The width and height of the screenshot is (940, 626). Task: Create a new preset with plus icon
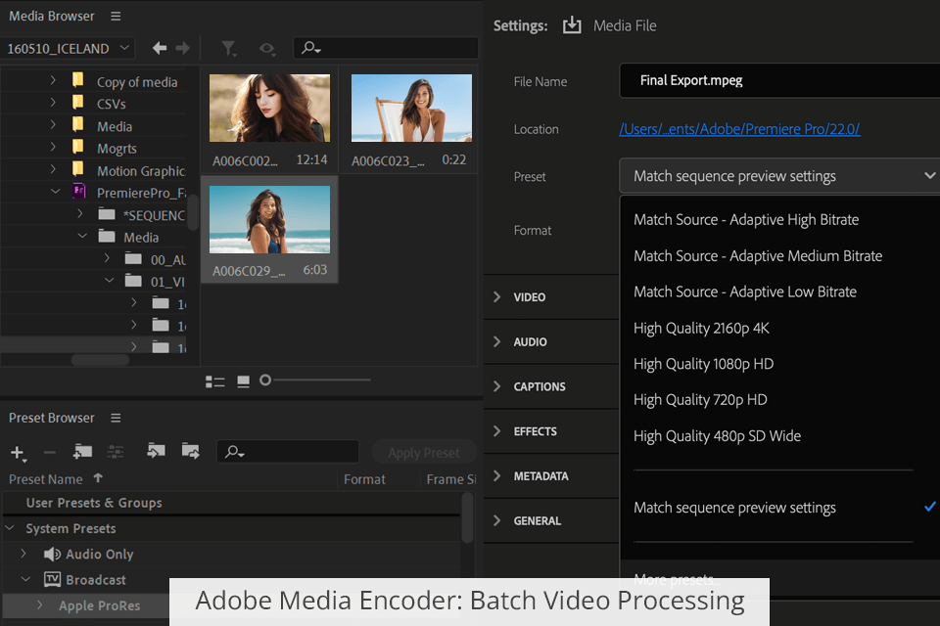click(18, 453)
